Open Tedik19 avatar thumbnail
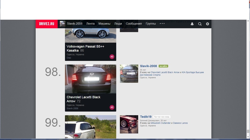 point(129,124)
